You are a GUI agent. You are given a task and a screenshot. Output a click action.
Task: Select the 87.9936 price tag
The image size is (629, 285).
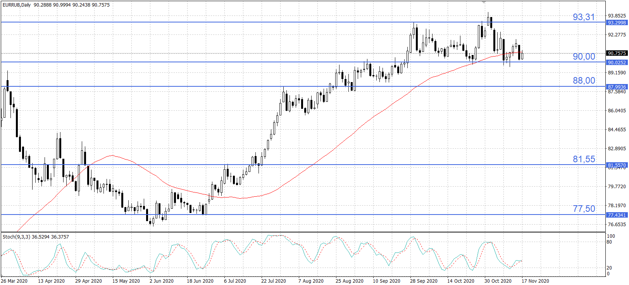pos(617,87)
